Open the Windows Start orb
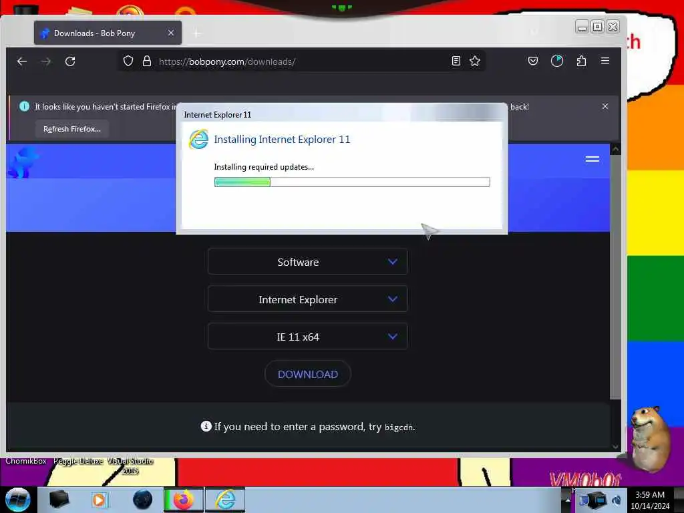684x513 pixels. pos(18,500)
